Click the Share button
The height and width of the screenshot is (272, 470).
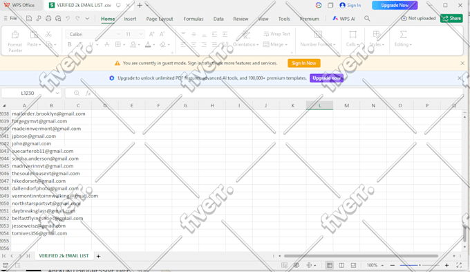pyautogui.click(x=451, y=18)
